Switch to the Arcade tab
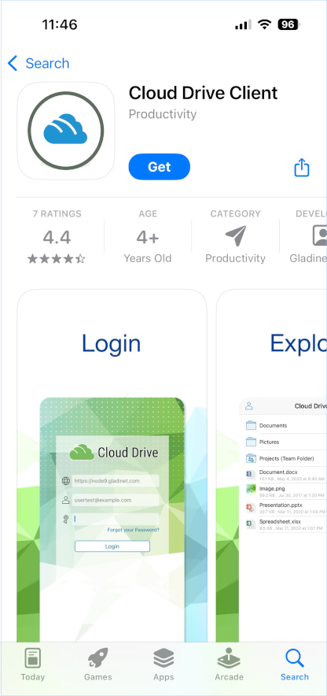The height and width of the screenshot is (696, 327). click(x=229, y=665)
